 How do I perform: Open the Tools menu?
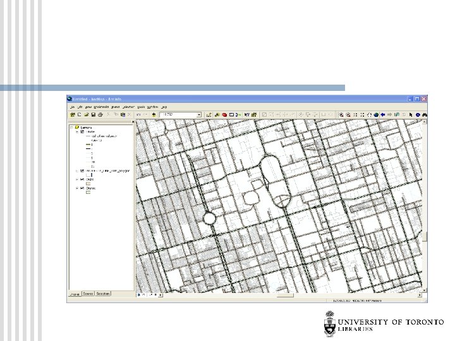(142, 107)
